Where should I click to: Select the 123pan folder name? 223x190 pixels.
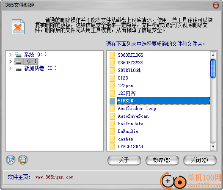point(126,85)
